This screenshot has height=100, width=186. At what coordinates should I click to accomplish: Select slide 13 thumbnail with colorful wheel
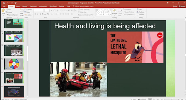coord(14,64)
